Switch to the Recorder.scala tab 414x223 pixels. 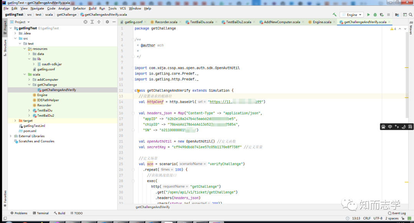166,22
